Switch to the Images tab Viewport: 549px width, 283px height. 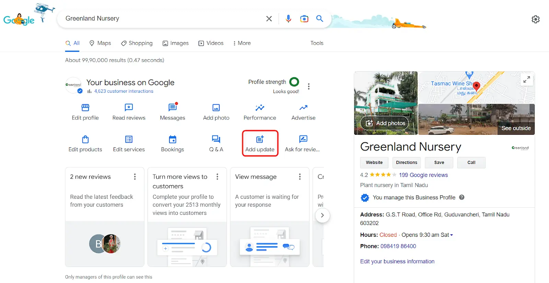[x=176, y=43]
